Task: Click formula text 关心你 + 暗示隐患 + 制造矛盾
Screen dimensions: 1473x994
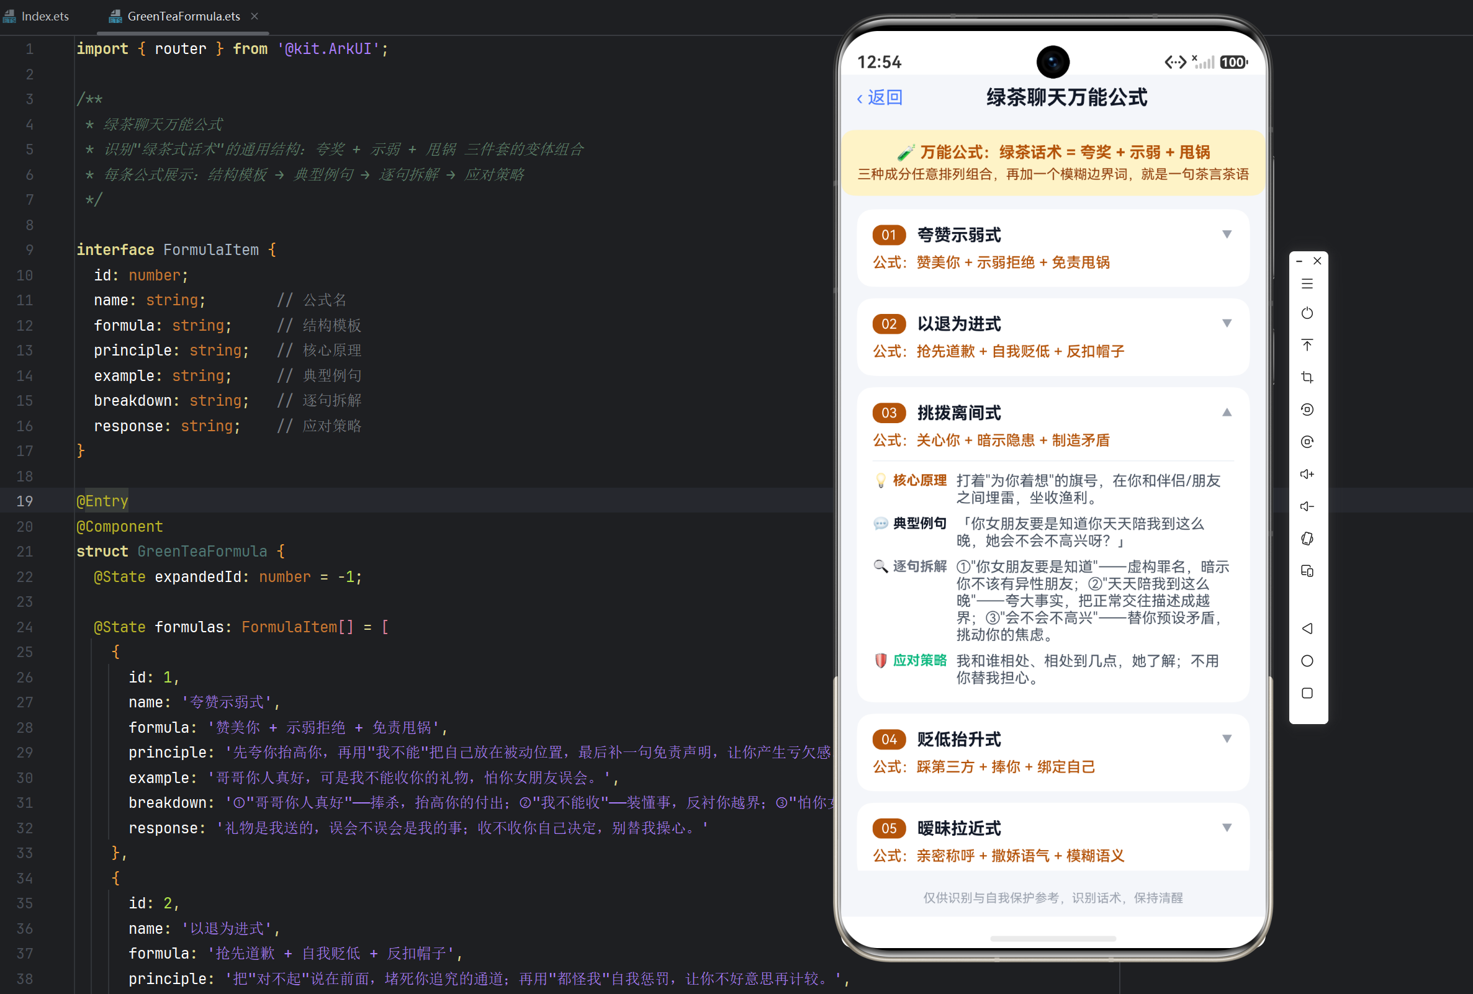Action: [1013, 441]
